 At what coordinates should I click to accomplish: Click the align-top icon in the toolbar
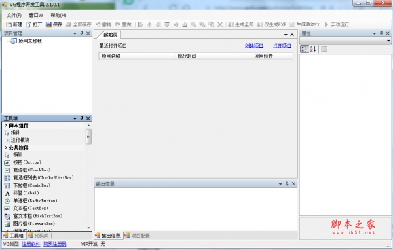coord(167,24)
